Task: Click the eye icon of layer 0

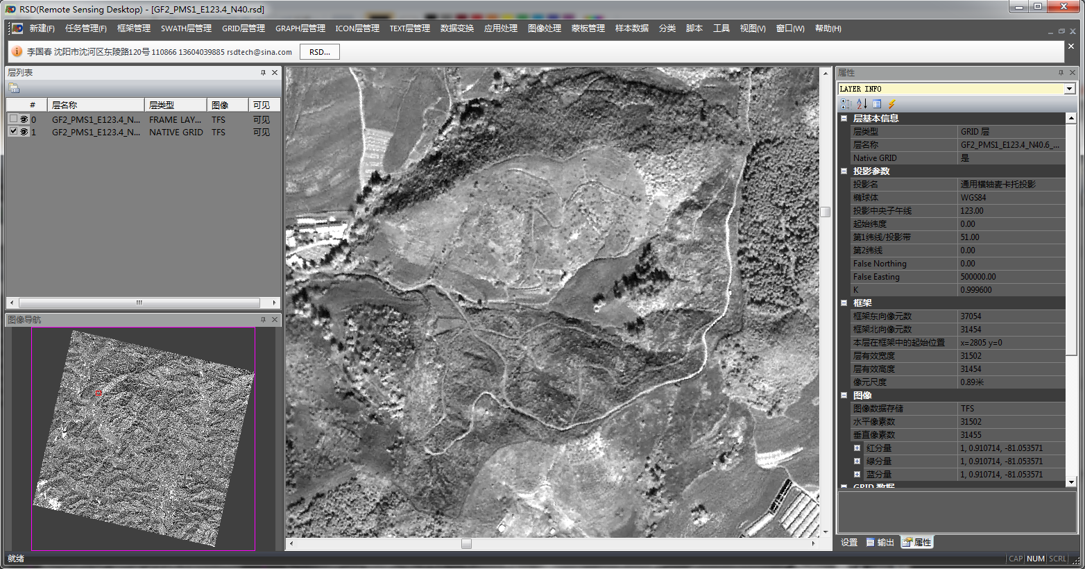Action: (x=24, y=119)
